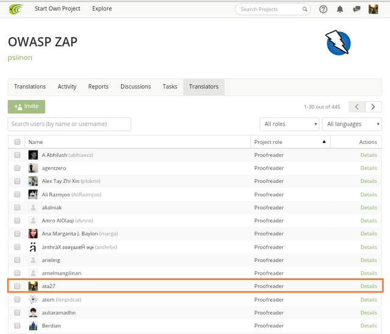This screenshot has height=334, width=390.
Task: Click Alex Tay Zhi Xin's avatar
Action: click(x=33, y=181)
